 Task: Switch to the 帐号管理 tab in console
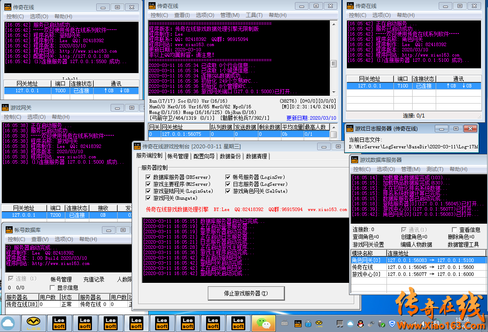(178, 156)
